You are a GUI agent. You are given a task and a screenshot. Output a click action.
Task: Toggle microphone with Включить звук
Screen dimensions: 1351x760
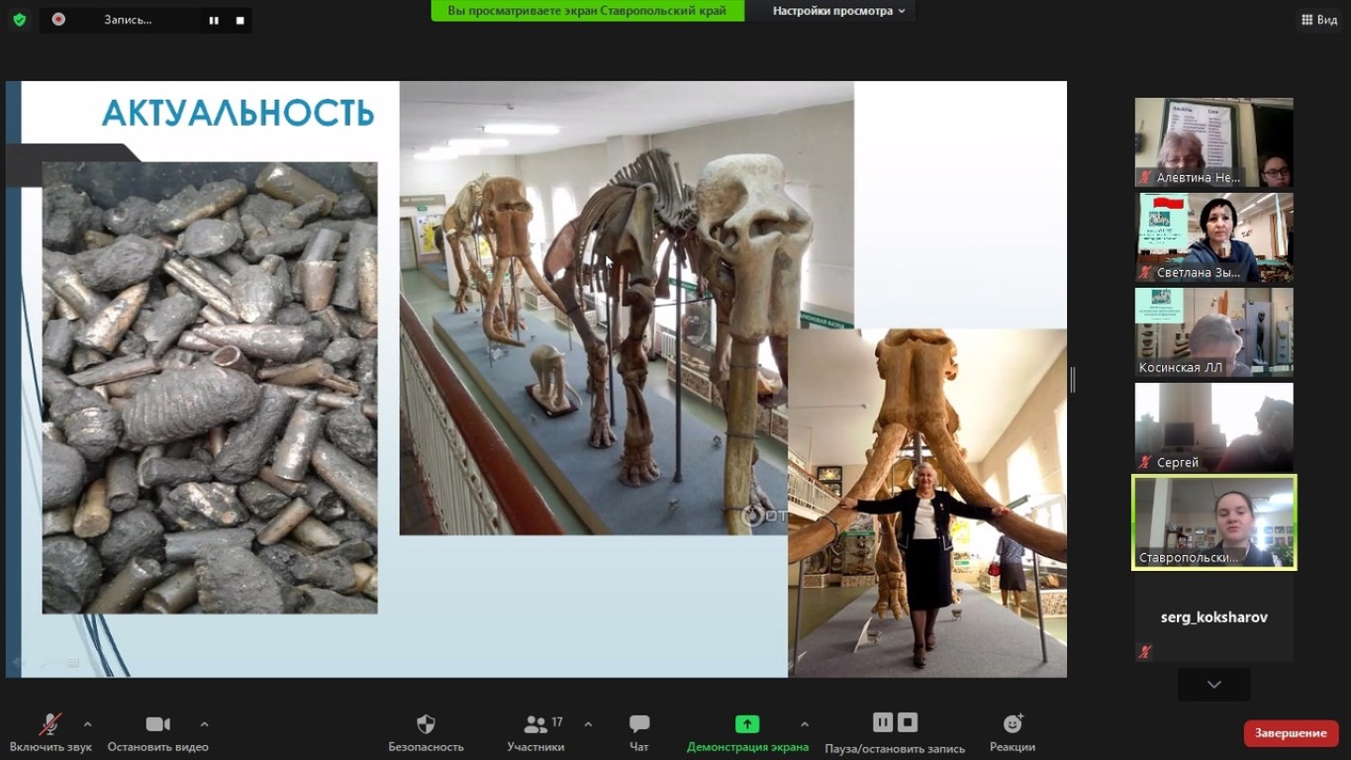(x=50, y=732)
